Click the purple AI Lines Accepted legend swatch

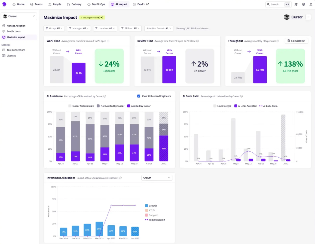[x=236, y=106]
